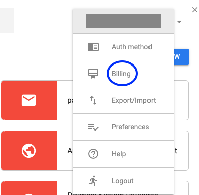Click the blue button behind the menu
Screen dimensions: 199x195
point(181,57)
